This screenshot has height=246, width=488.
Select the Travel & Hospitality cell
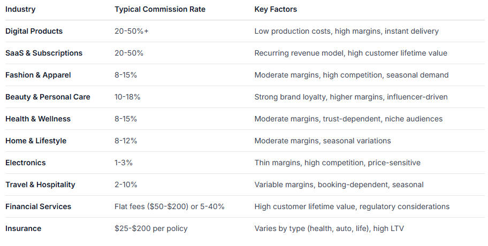[40, 184]
